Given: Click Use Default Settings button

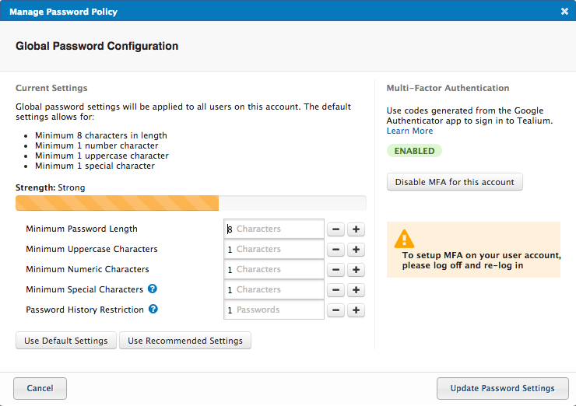Looking at the screenshot, I should pos(66,341).
